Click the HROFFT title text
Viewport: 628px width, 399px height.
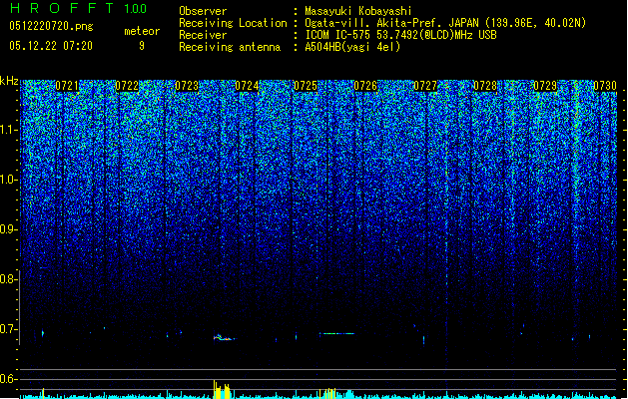62,8
